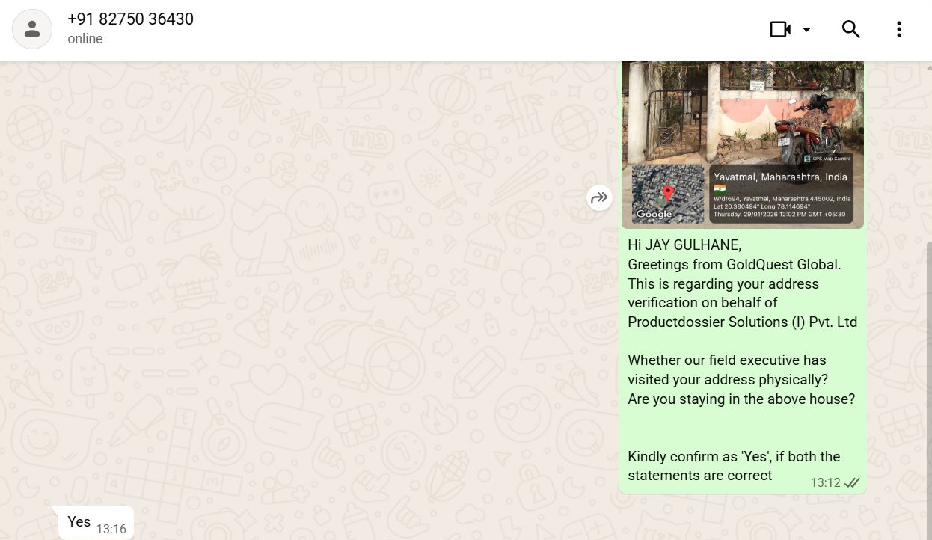
Task: Forward the photo using the forward arrow icon
Action: pyautogui.click(x=599, y=198)
